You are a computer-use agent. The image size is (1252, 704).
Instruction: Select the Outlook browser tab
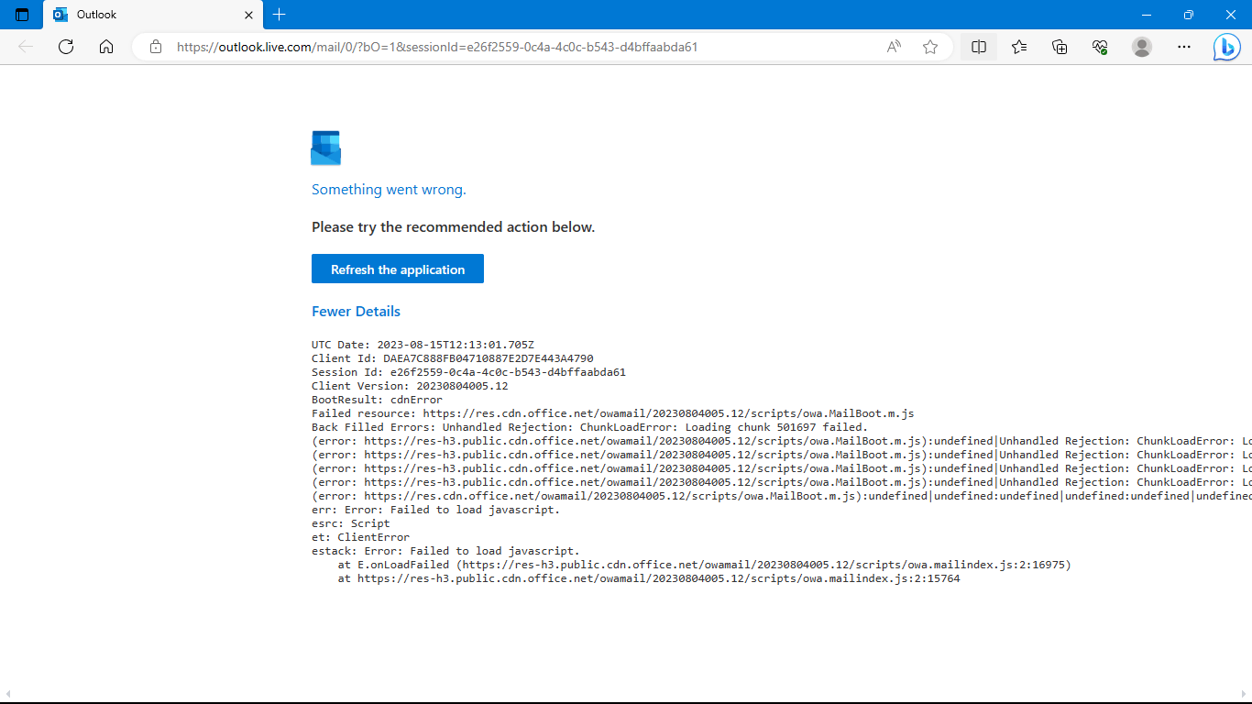click(x=153, y=15)
